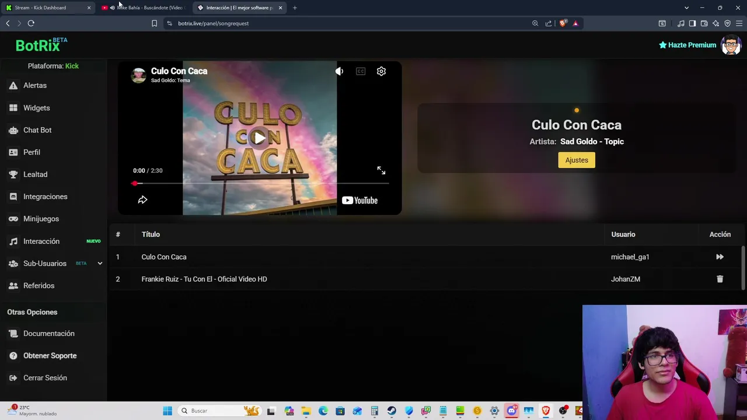This screenshot has height=420, width=747.
Task: Click the zoom magnifier in address bar
Action: (535, 23)
